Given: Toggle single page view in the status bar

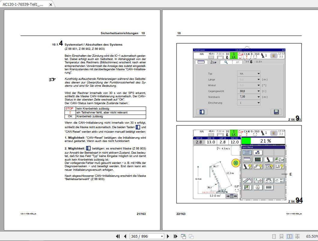Looking at the screenshot, I should tap(274, 236).
